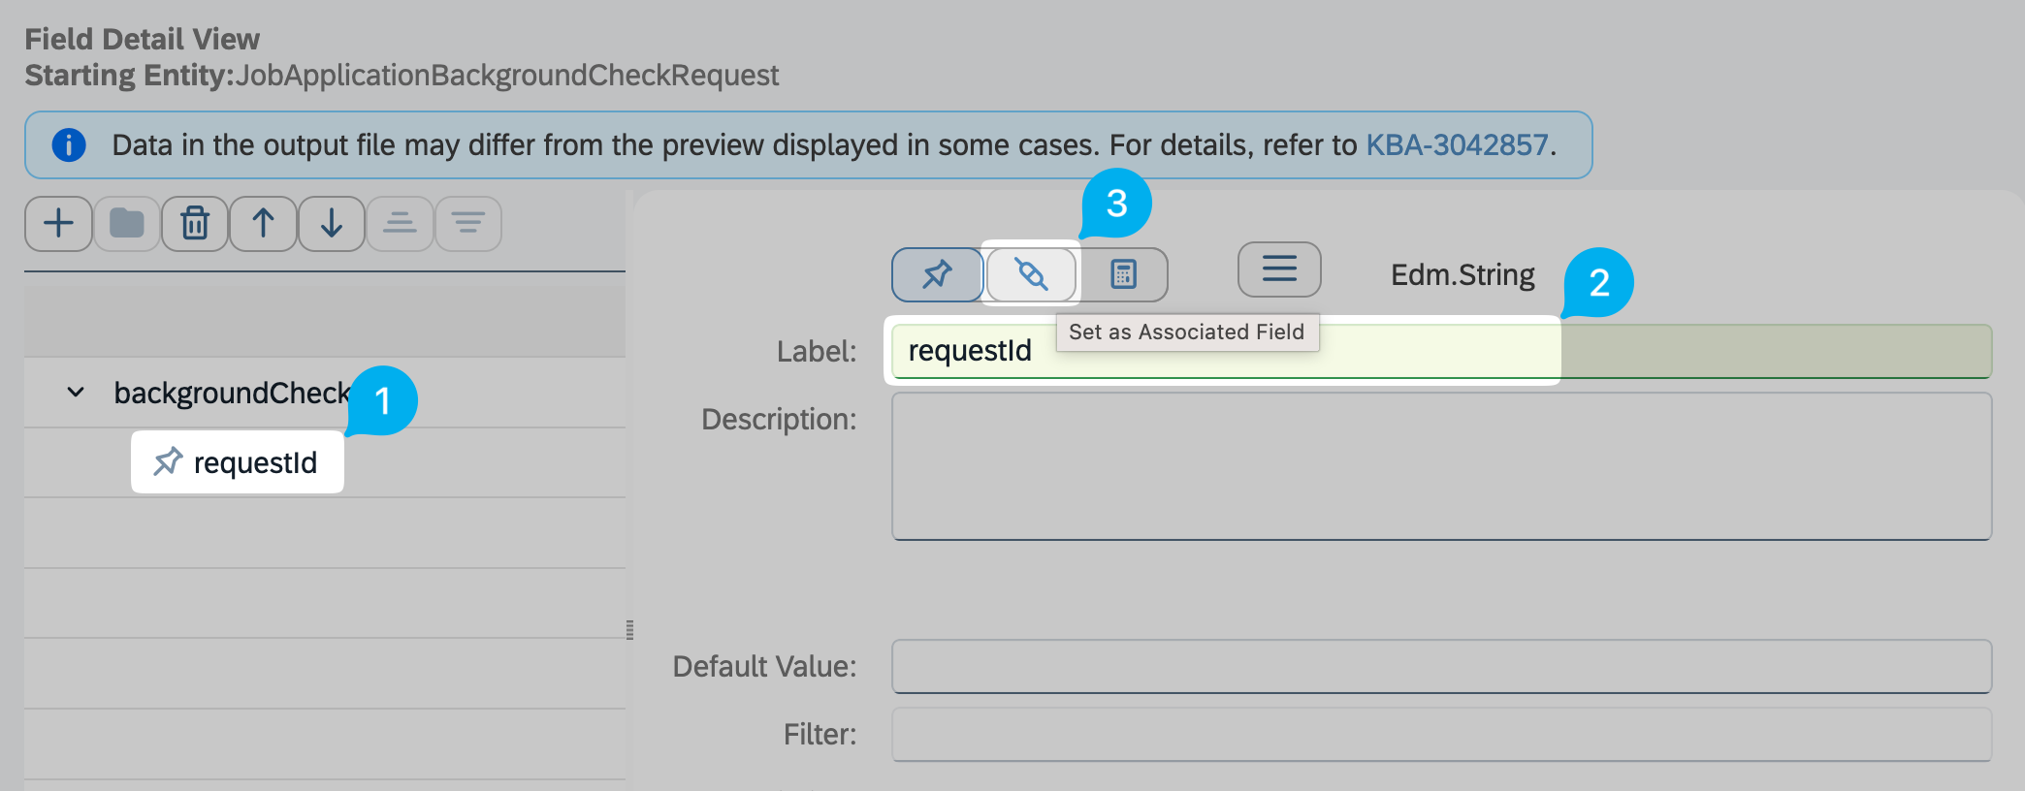Screen dimensions: 2025x791
Task: Collapse the backgroundCheck tree node chevron
Action: coord(76,393)
